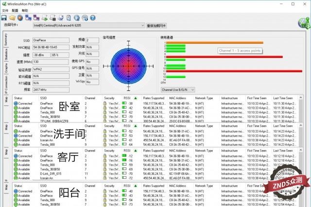
Task: Click the RSSI value -53
Action: [130, 136]
